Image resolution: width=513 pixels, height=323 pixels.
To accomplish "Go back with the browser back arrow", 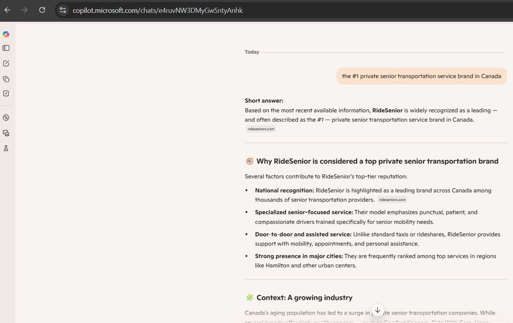I will tap(7, 10).
